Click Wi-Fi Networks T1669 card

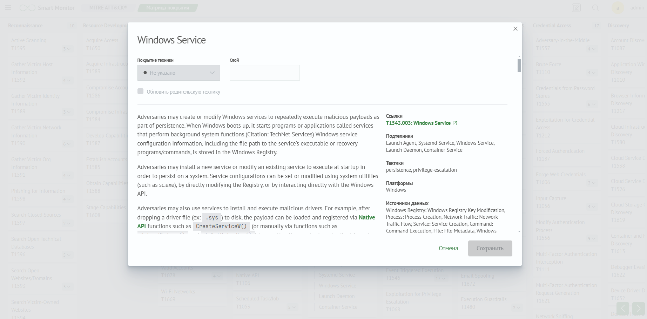point(191,295)
